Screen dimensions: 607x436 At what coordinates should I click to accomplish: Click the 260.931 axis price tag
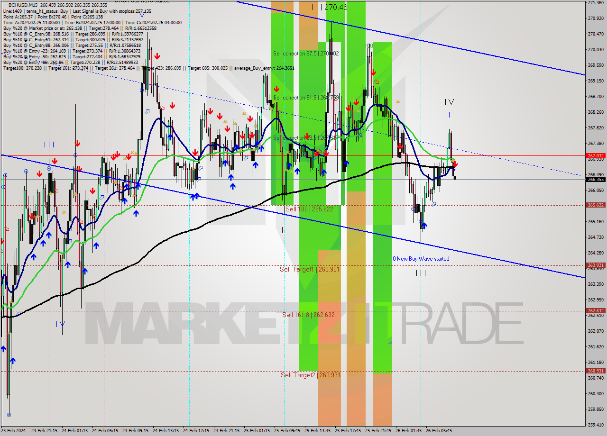pyautogui.click(x=596, y=371)
